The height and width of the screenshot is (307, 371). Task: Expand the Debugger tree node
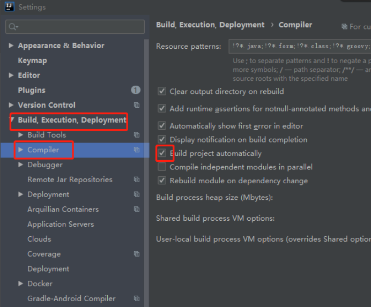pos(21,164)
